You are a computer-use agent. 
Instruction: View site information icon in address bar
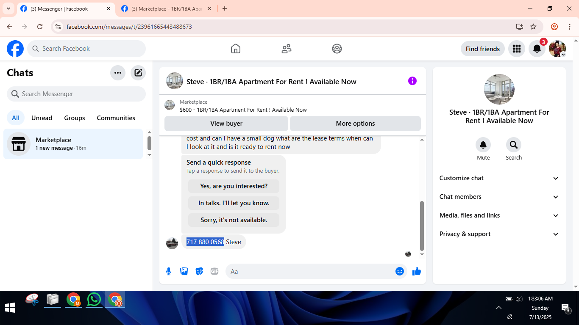pyautogui.click(x=58, y=27)
